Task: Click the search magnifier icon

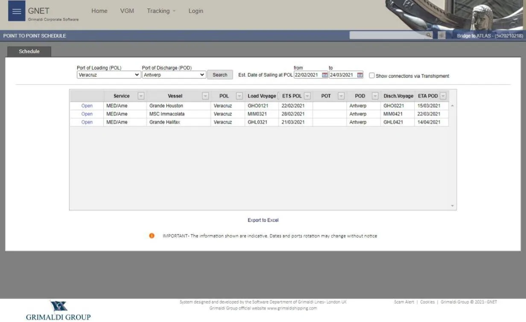Action: point(429,35)
